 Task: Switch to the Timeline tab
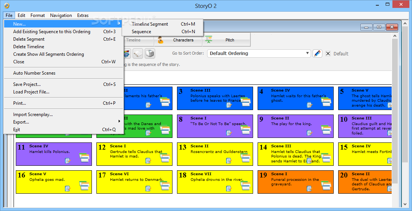(x=138, y=40)
